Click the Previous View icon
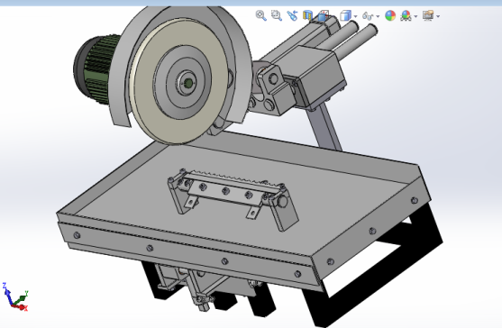The width and height of the screenshot is (502, 328). 292,15
